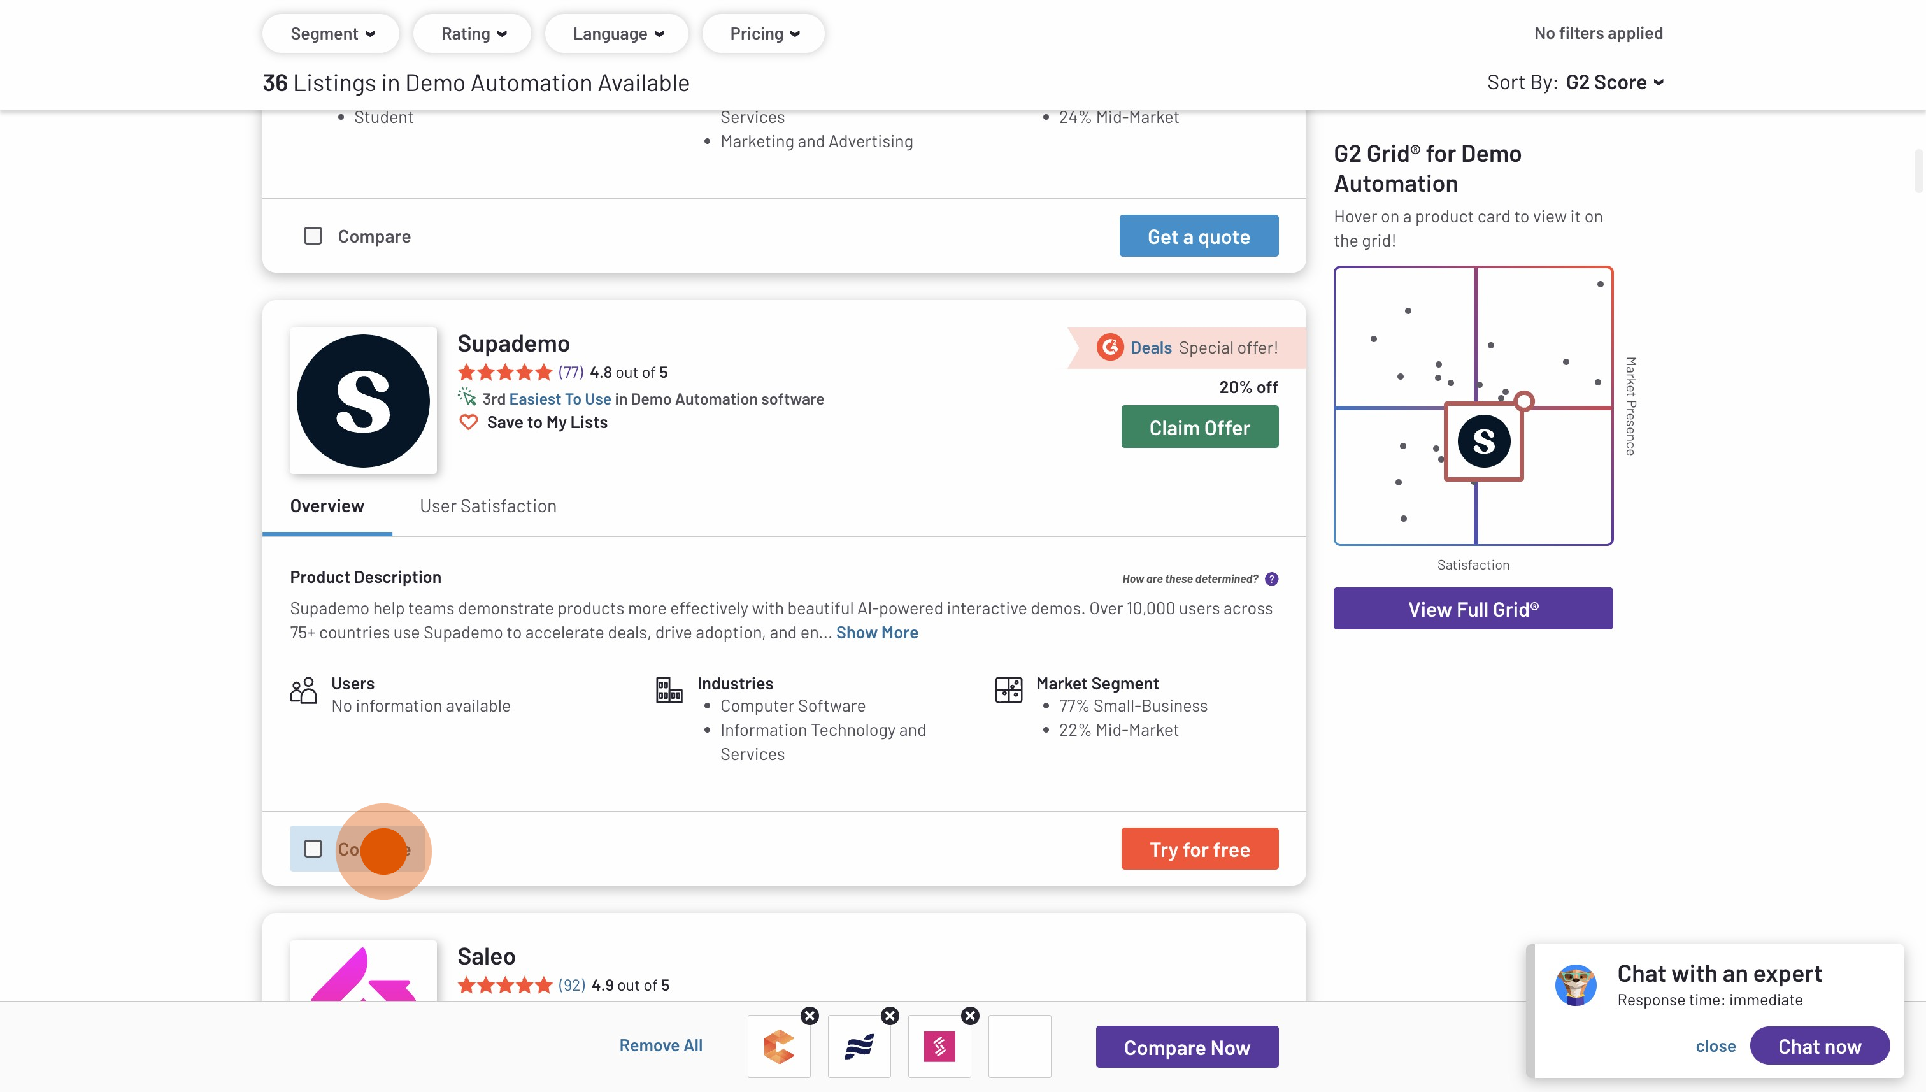This screenshot has height=1092, width=1926.
Task: Click the Supademo logo thumbnail
Action: pos(363,401)
